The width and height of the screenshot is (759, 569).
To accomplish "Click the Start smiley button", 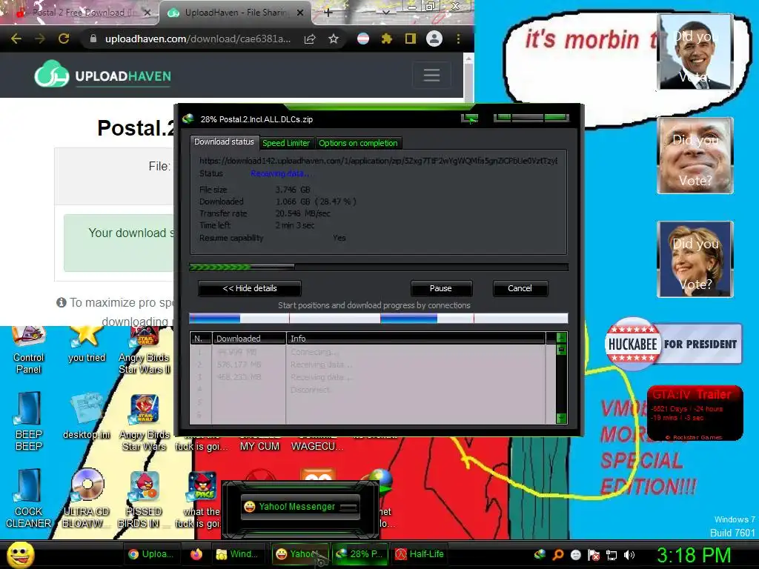I will (x=20, y=554).
